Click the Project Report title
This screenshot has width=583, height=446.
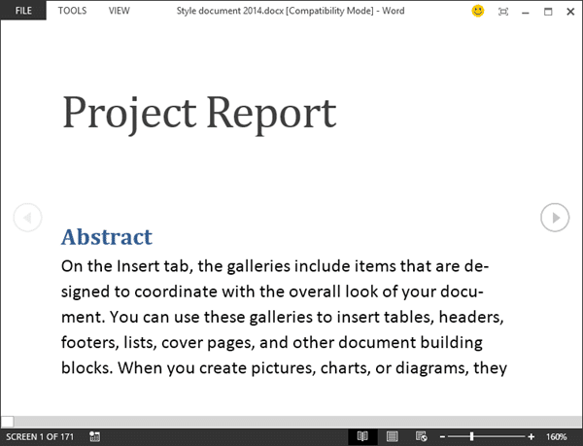(x=199, y=113)
